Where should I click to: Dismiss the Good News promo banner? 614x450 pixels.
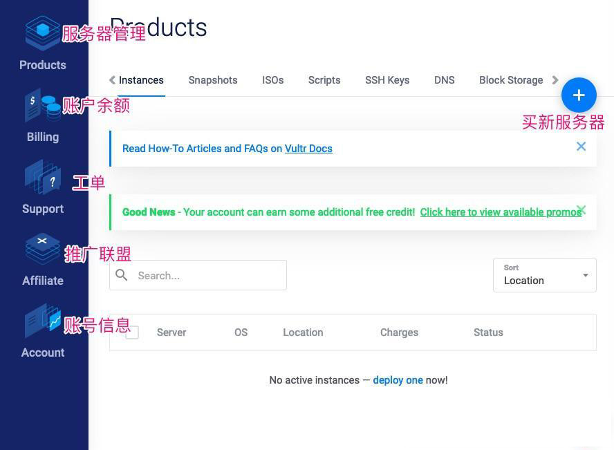pyautogui.click(x=582, y=209)
